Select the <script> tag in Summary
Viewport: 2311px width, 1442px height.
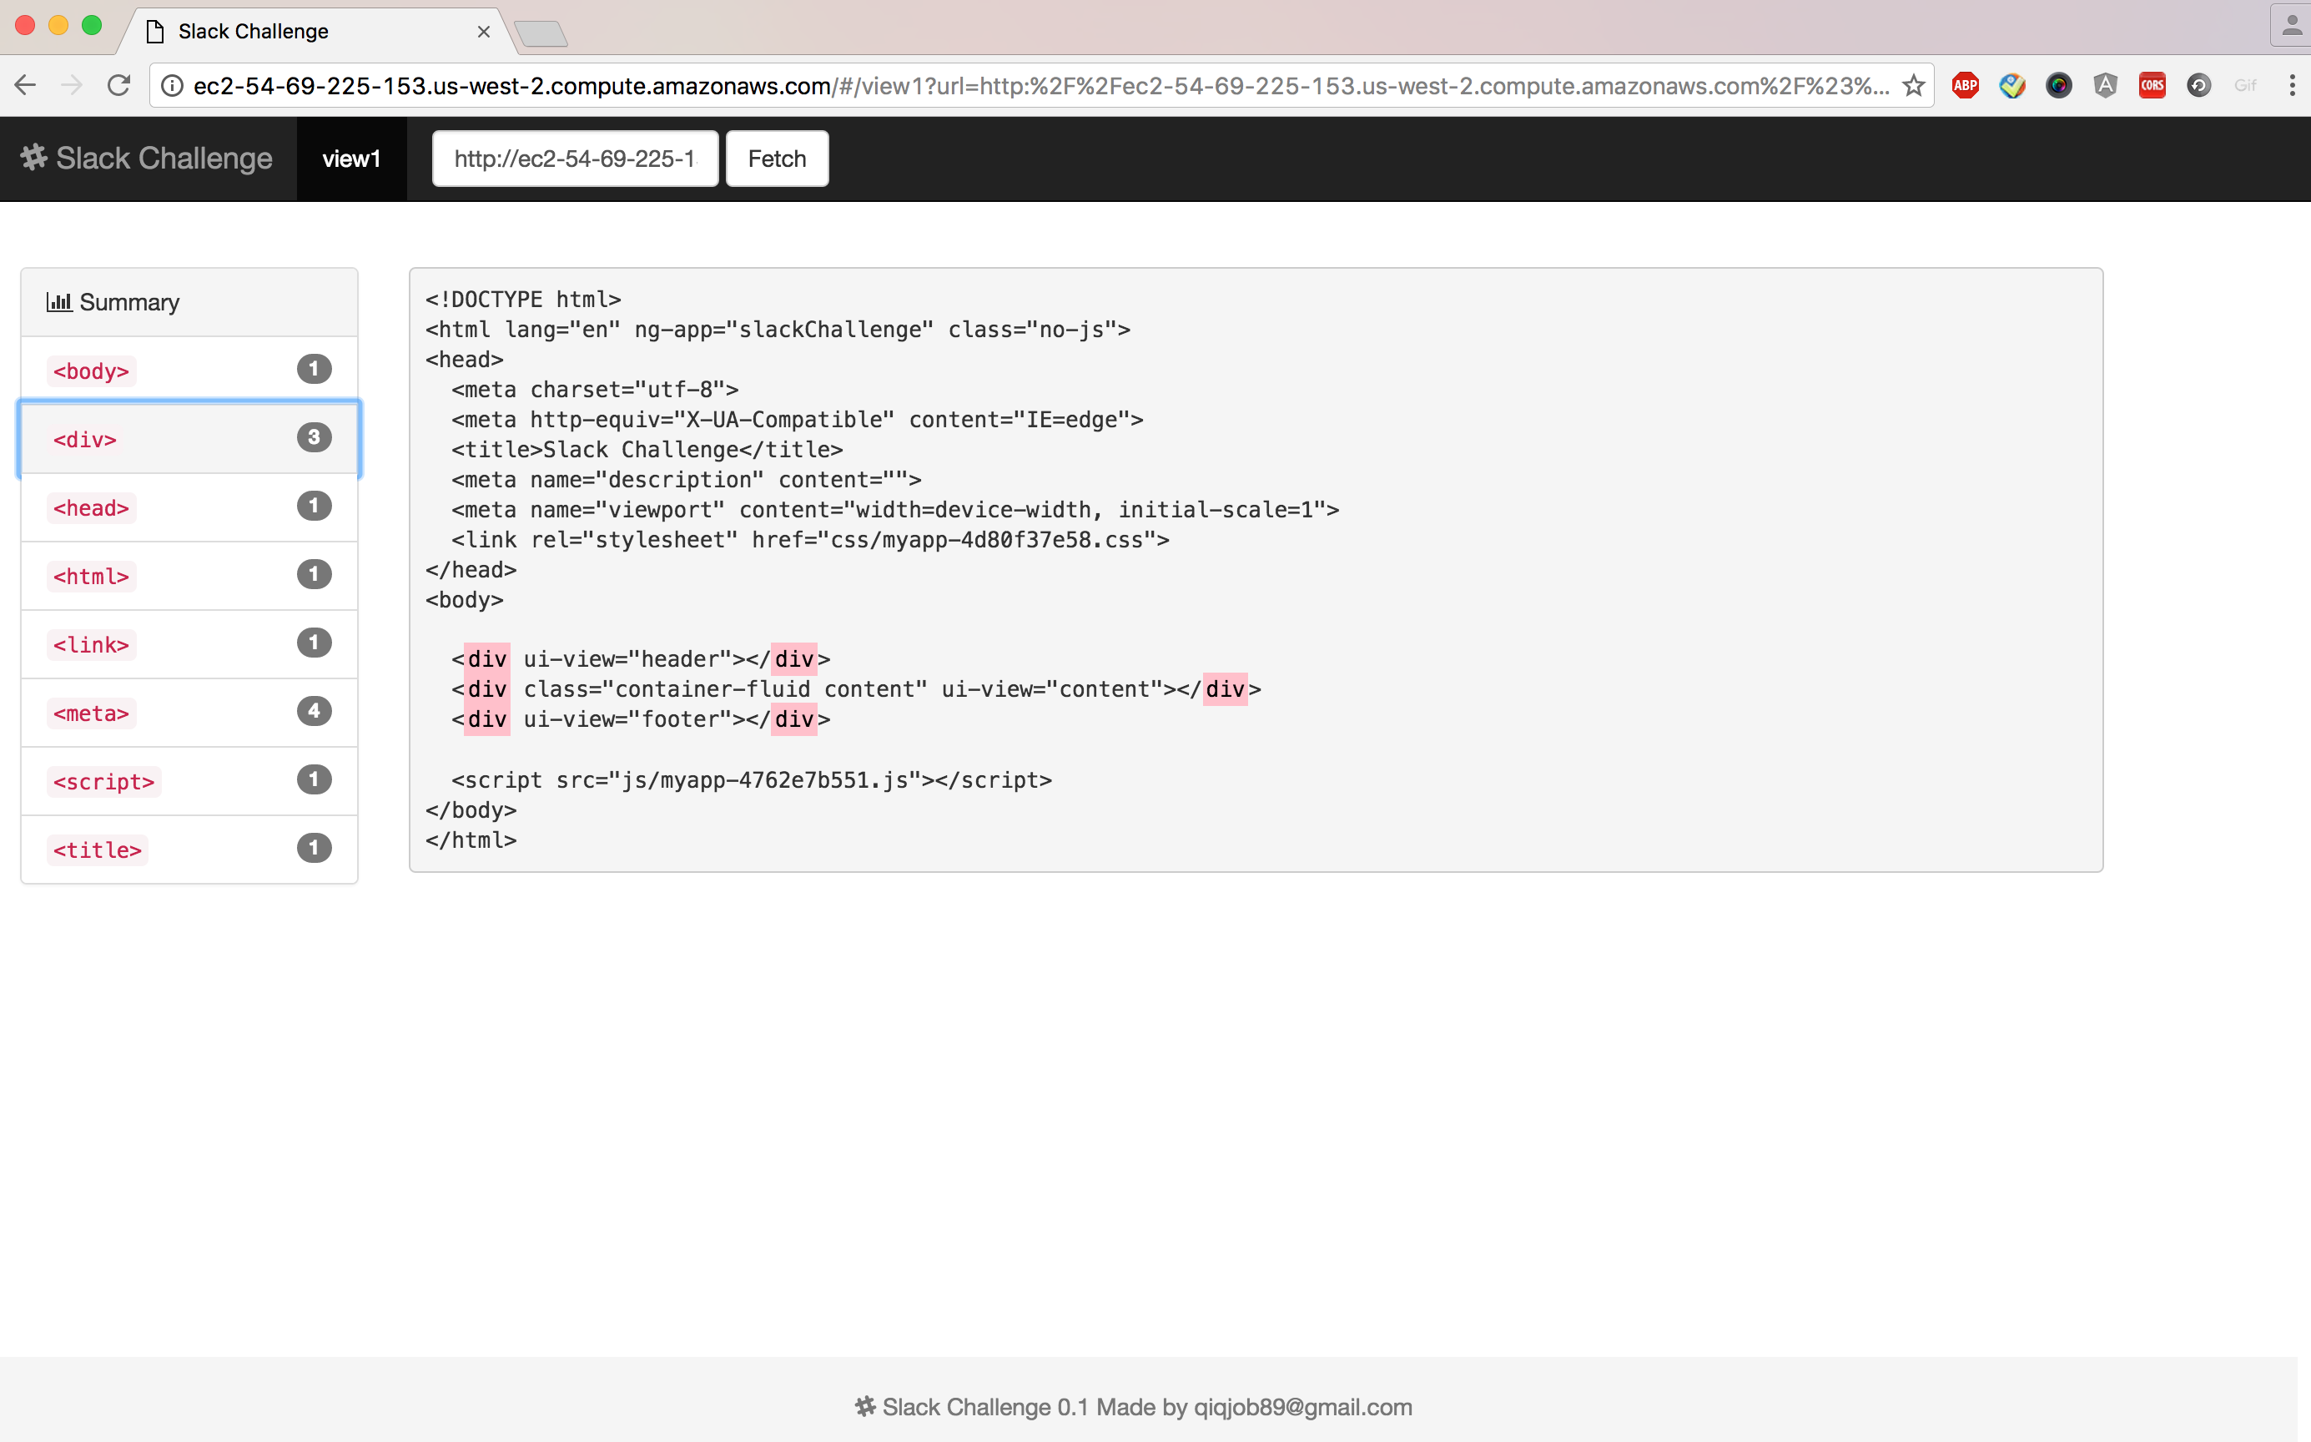click(189, 781)
